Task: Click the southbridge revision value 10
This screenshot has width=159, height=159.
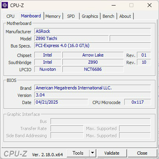Action: (144, 62)
